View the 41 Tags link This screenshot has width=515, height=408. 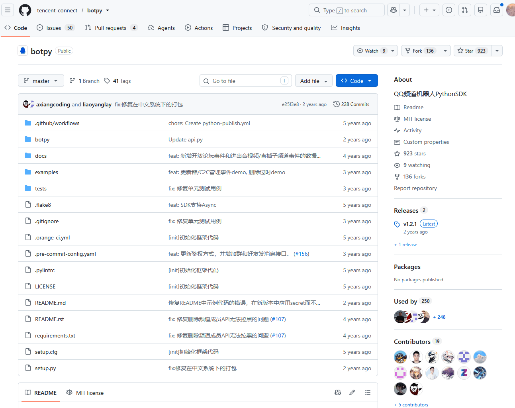pos(117,81)
